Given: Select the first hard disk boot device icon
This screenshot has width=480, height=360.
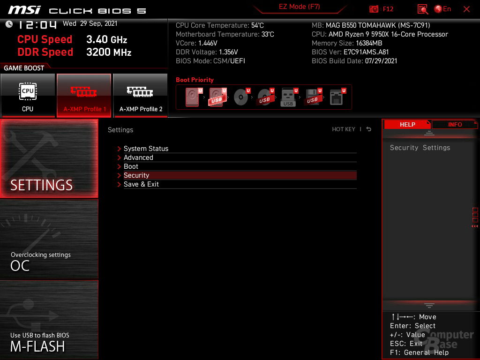Looking at the screenshot, I should click(194, 97).
